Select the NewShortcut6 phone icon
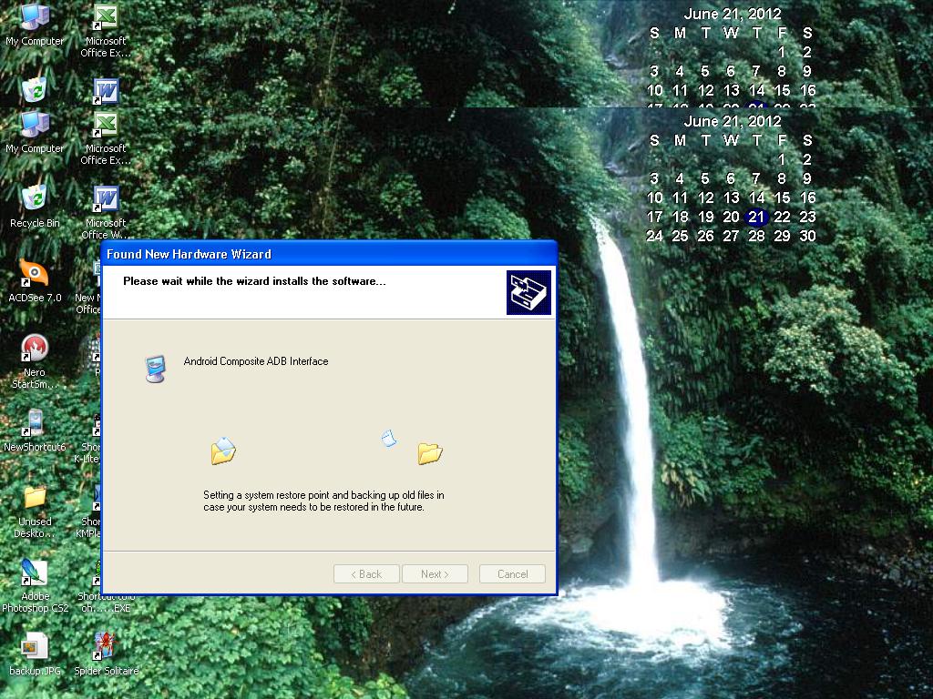 [35, 430]
